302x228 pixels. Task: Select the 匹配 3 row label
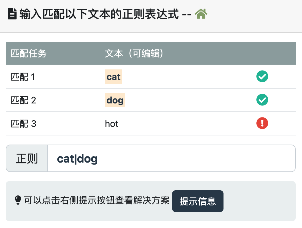coord(23,124)
